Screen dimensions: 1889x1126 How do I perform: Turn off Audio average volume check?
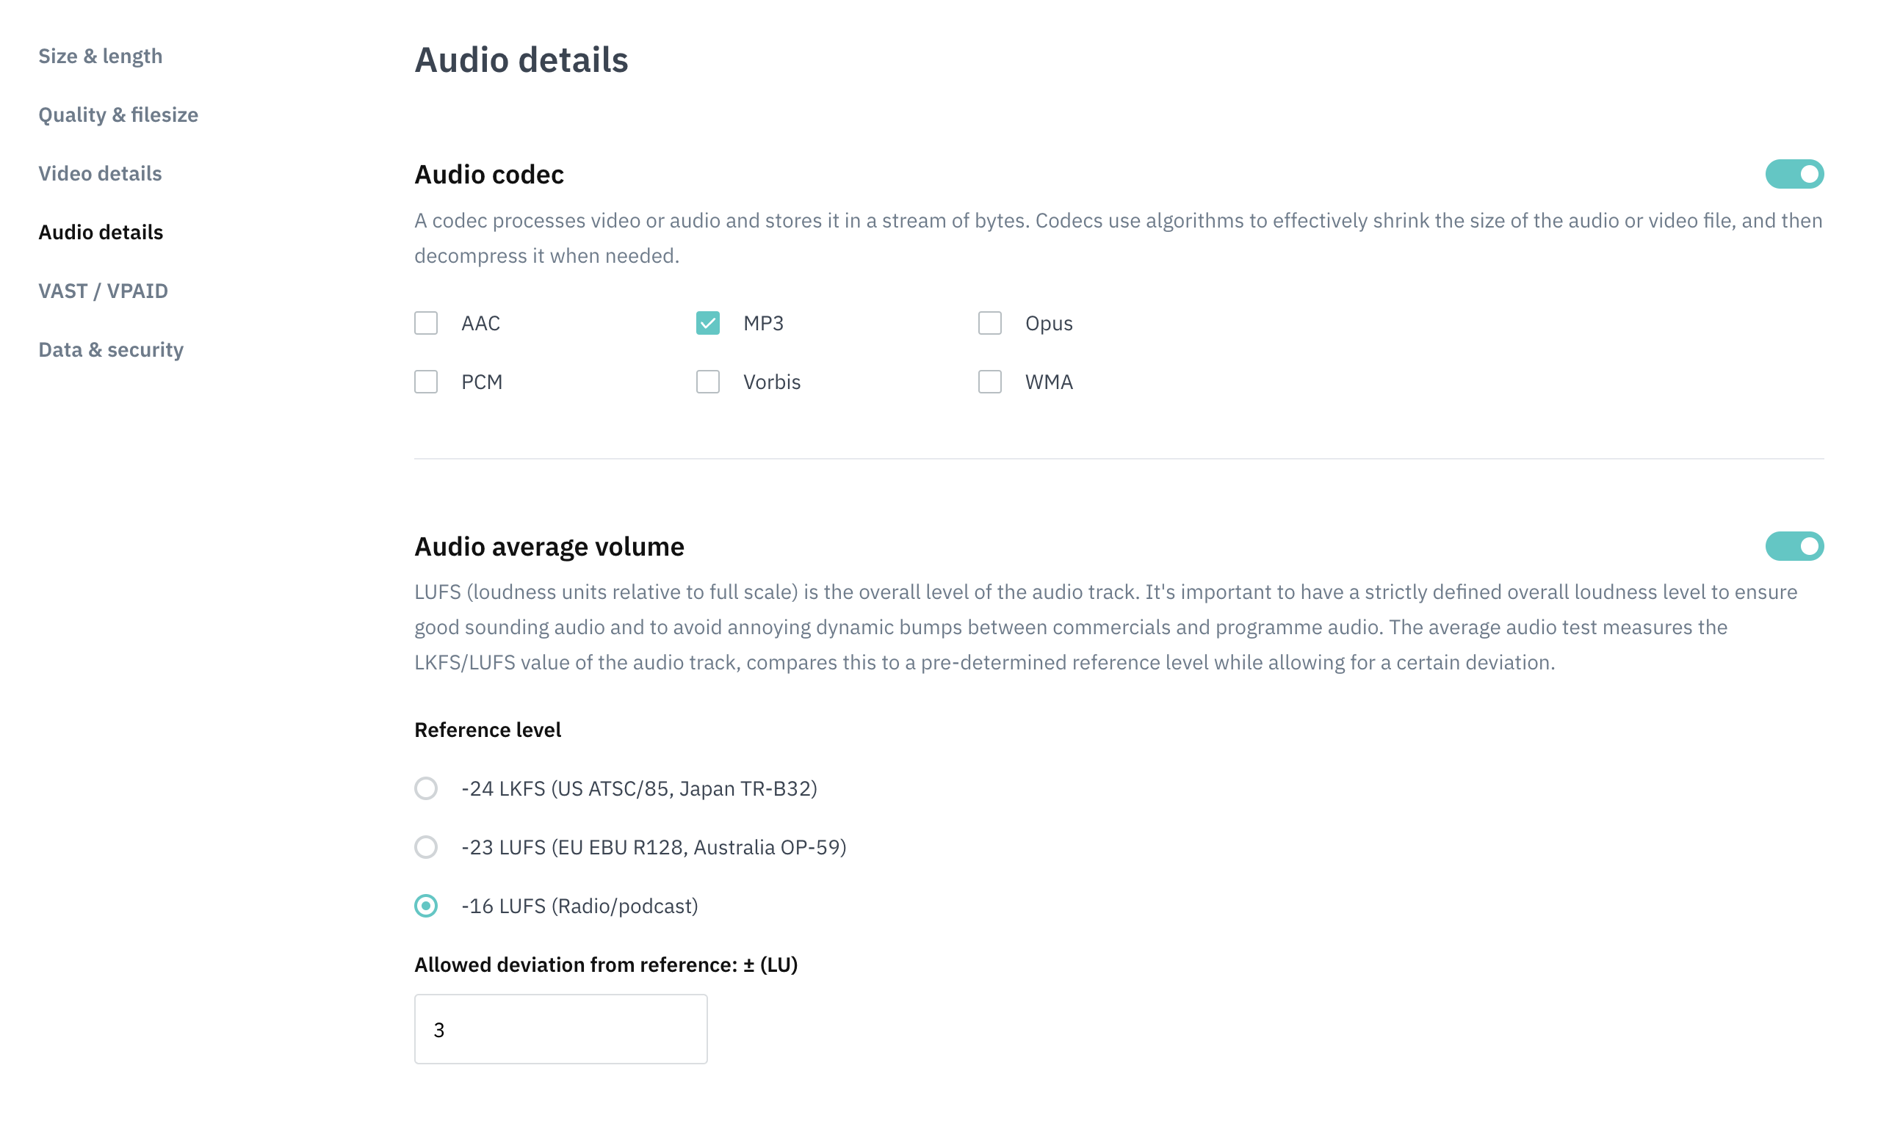(x=1794, y=545)
